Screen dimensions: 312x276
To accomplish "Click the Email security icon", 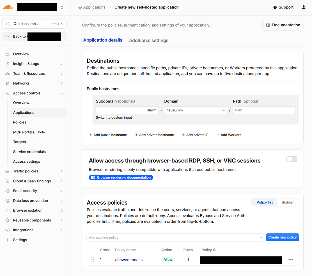I will click(8, 191).
